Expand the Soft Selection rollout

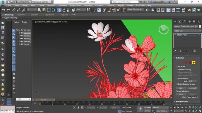[x=182, y=102]
